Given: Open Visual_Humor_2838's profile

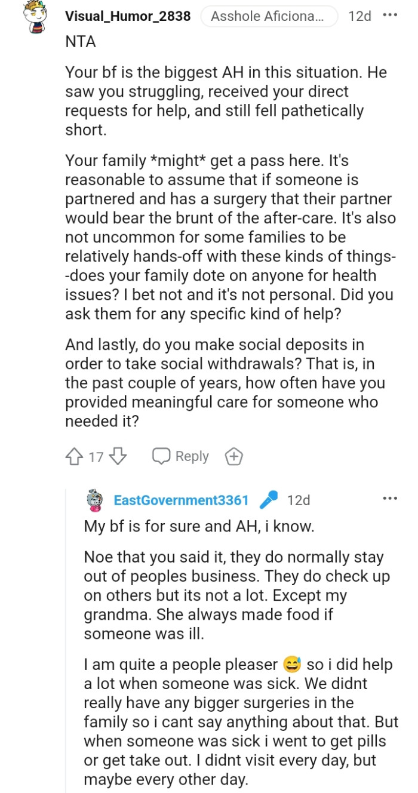Looking at the screenshot, I should point(128,16).
